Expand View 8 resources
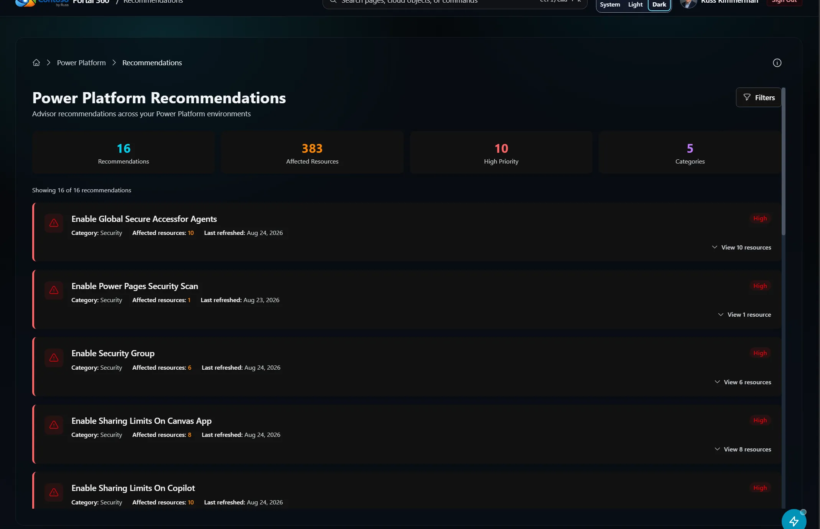The width and height of the screenshot is (820, 529). click(x=743, y=450)
